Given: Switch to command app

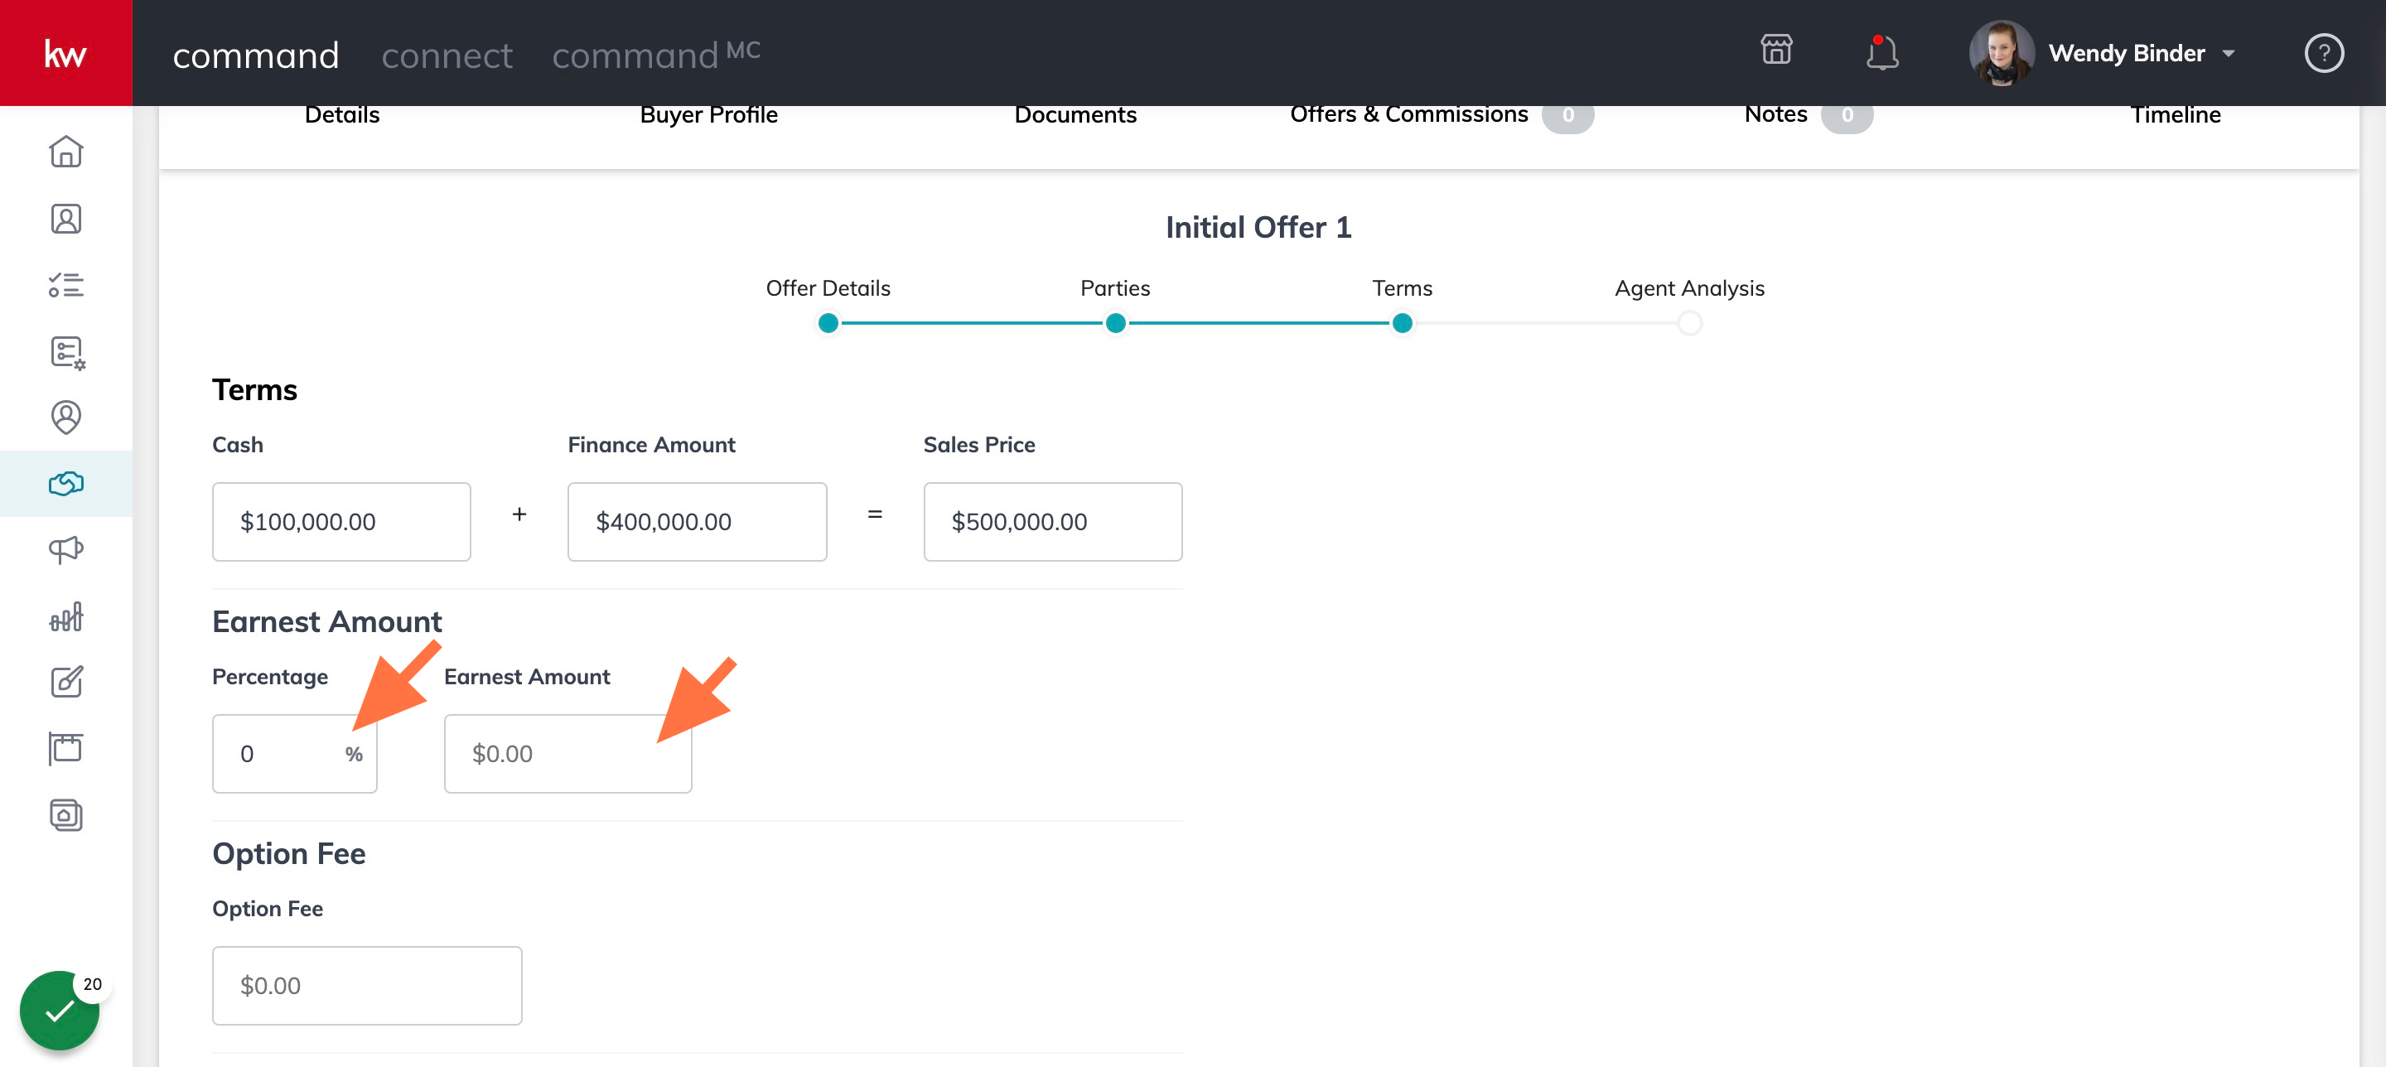Looking at the screenshot, I should (256, 56).
